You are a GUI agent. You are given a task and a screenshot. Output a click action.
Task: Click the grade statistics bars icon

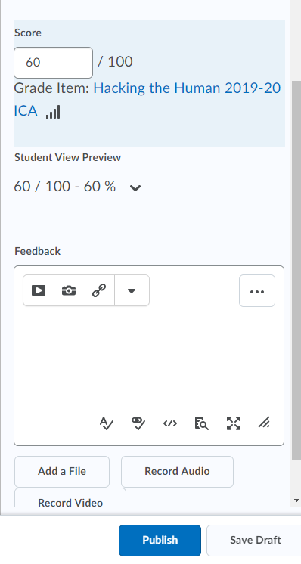tap(53, 112)
